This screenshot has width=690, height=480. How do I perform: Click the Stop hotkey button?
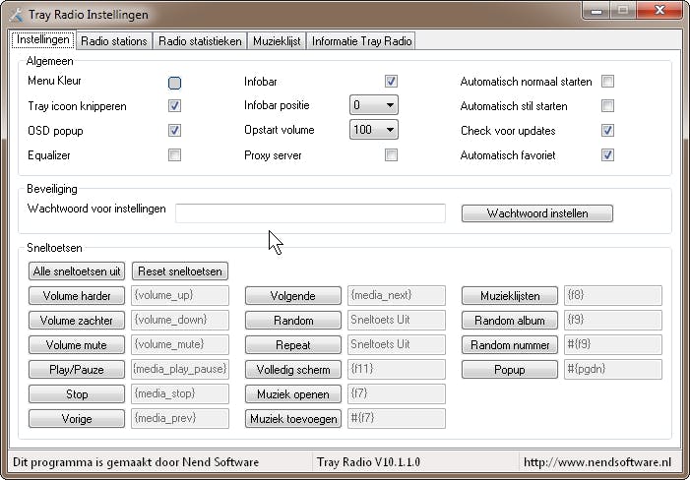click(77, 394)
